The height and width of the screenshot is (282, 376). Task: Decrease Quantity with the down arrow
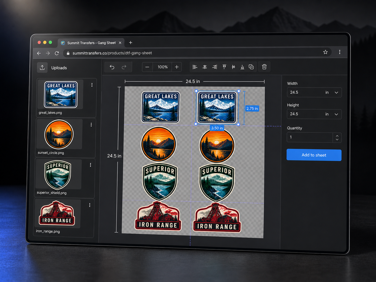pos(337,140)
